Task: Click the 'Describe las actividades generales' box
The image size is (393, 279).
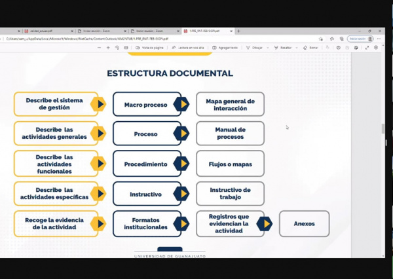Action: click(x=56, y=134)
